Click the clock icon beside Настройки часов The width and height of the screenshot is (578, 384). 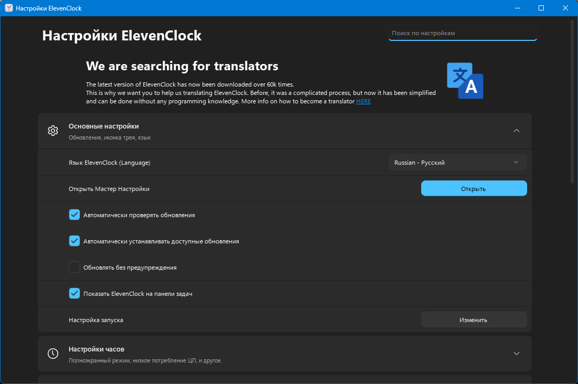(x=53, y=354)
